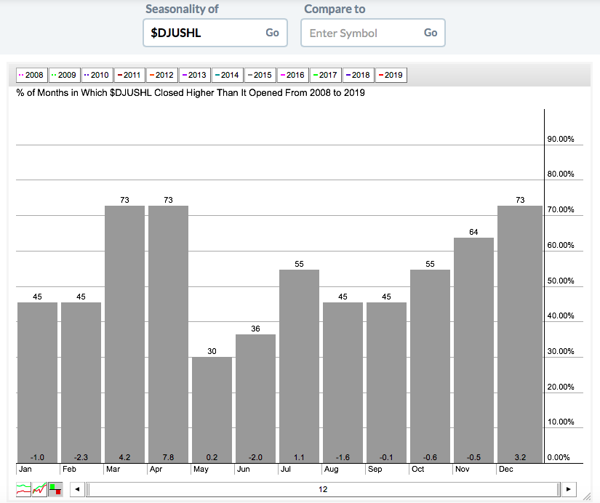The image size is (600, 503).
Task: Click the March bar showing 73
Action: (124, 334)
